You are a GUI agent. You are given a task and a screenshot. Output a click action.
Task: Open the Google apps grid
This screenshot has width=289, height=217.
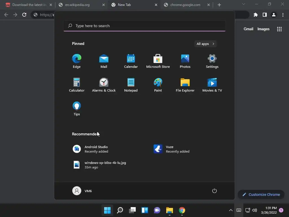279,29
